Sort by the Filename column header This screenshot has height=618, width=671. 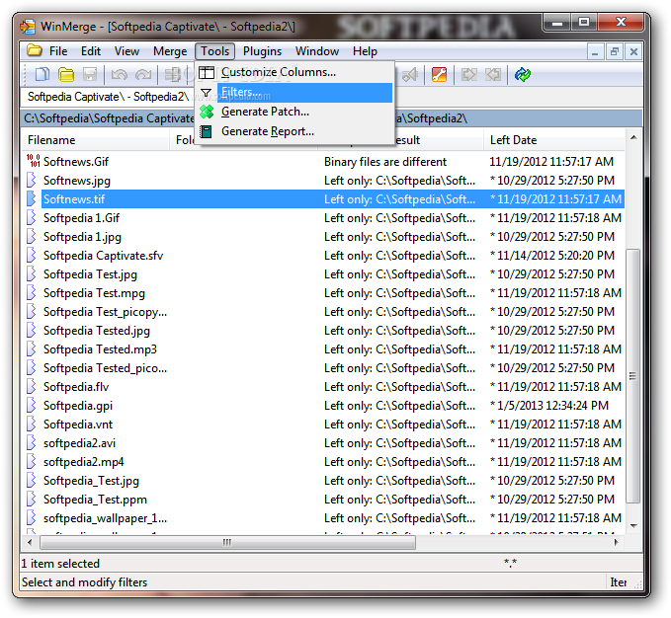96,140
